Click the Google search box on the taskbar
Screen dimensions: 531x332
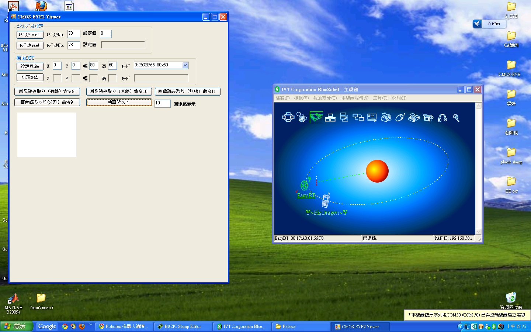pos(47,326)
